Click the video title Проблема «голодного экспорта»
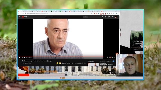 (x=37, y=61)
